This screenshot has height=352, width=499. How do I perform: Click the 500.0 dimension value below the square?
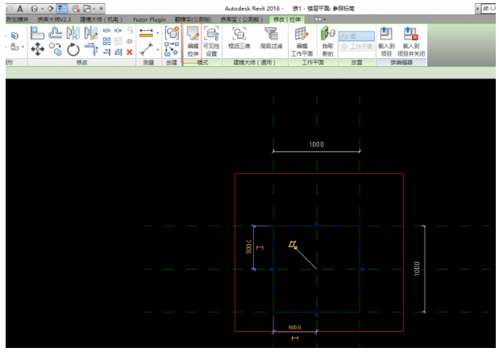click(294, 328)
